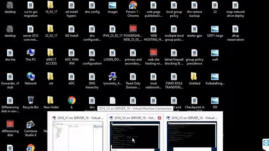
Task: Select the 'AD Install' file icon
Action: coord(71,29)
